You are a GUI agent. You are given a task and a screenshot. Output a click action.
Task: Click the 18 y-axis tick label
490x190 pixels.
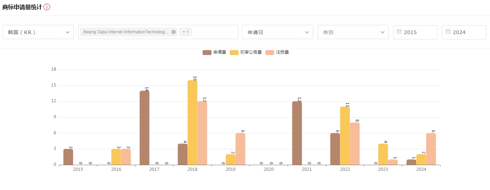pos(54,69)
